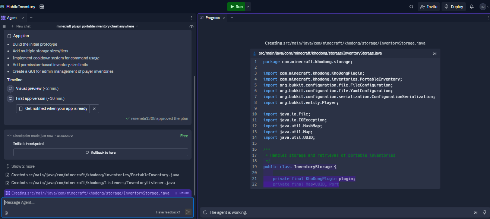Click the search magnifier icon in top bar

click(x=411, y=7)
